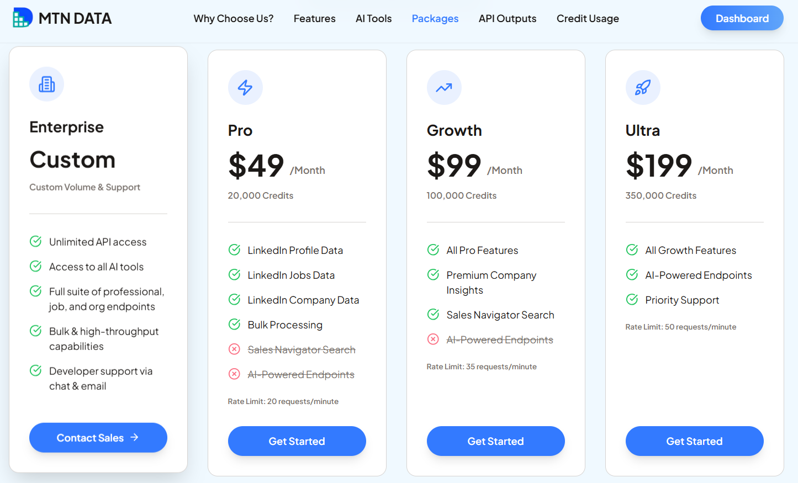
Task: Open the Dashboard
Action: (x=742, y=18)
